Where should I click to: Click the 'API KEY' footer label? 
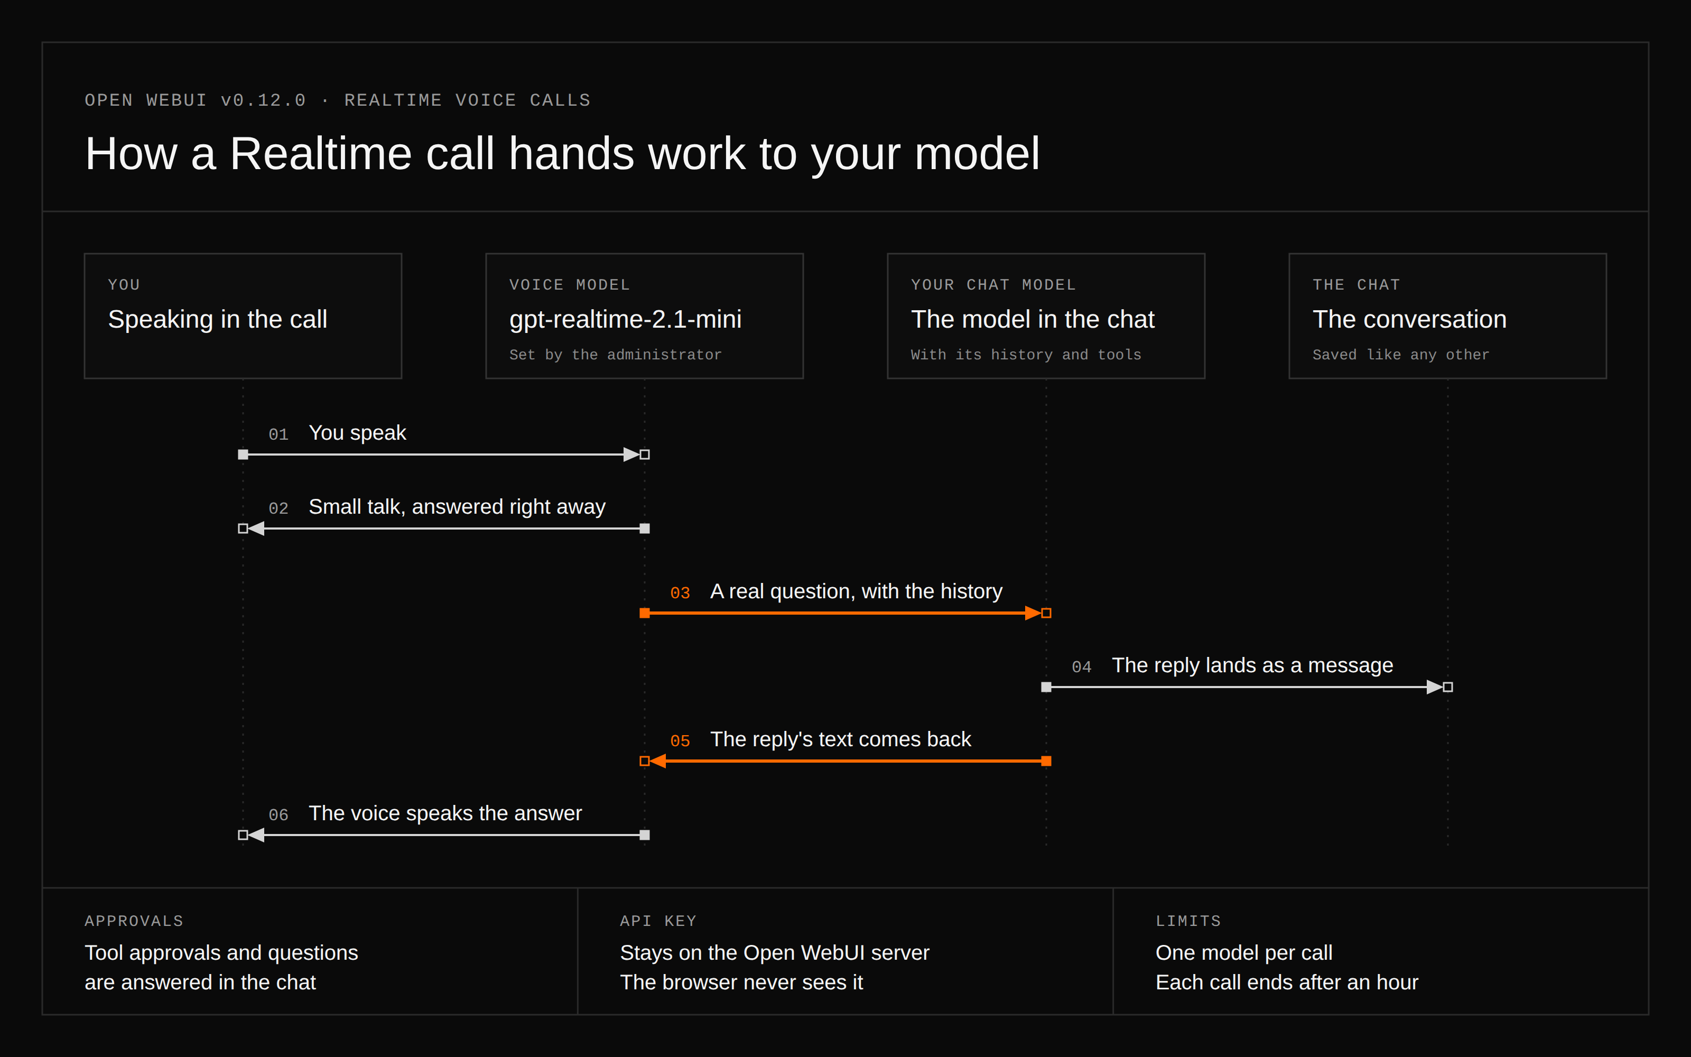(x=658, y=921)
